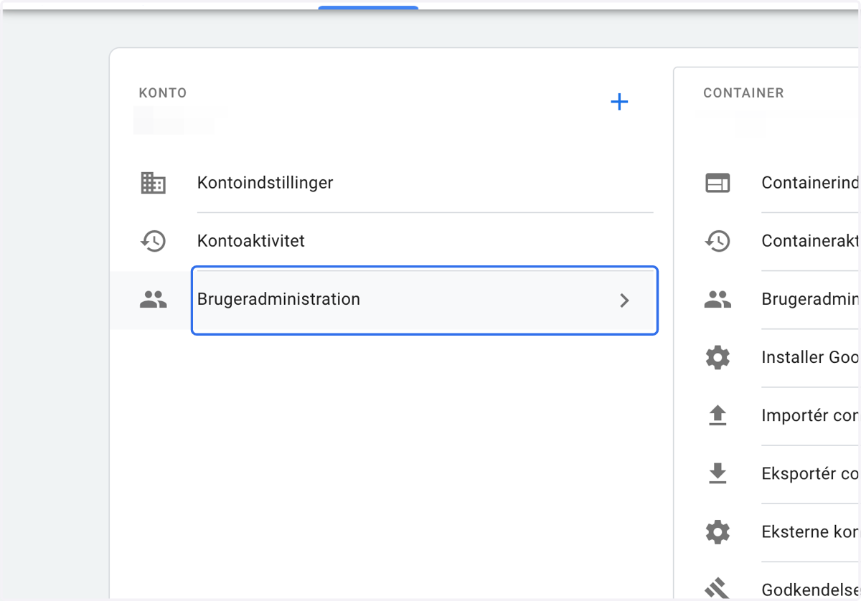Select Importér container option
The height and width of the screenshot is (601, 861).
click(810, 415)
